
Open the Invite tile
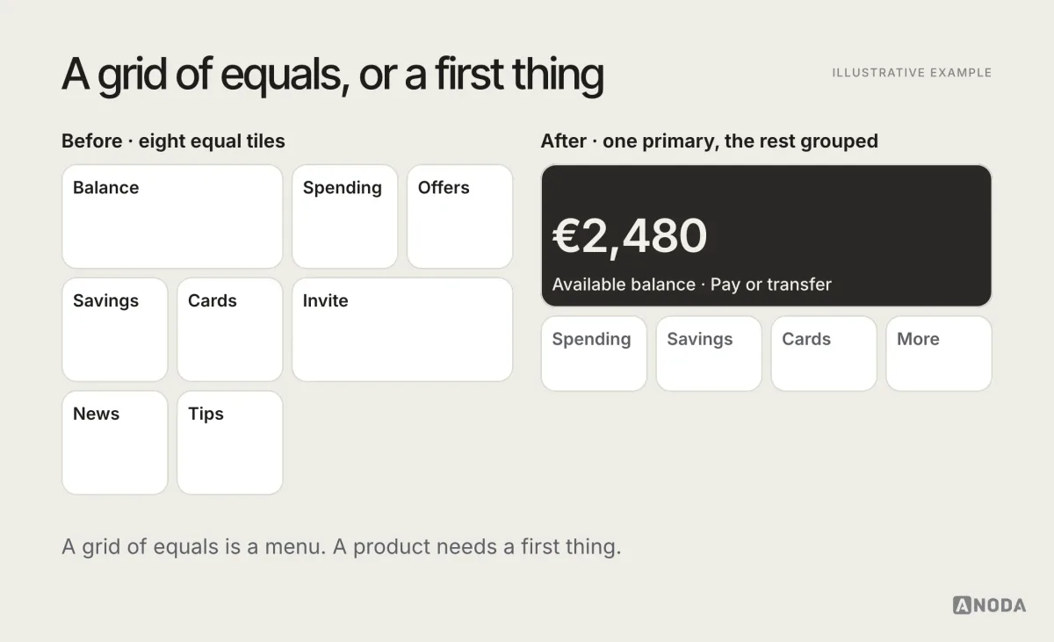402,329
